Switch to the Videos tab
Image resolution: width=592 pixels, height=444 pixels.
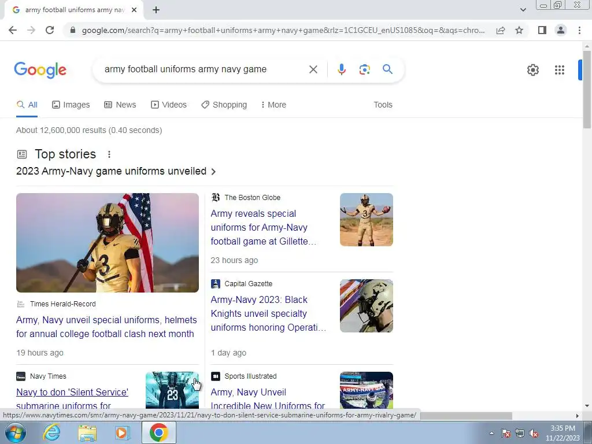[x=169, y=105]
